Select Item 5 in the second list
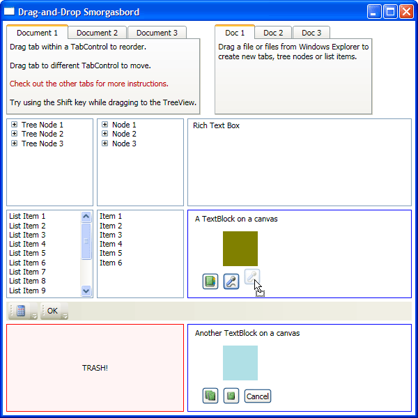Screen dimensions: 418x418 click(x=111, y=253)
